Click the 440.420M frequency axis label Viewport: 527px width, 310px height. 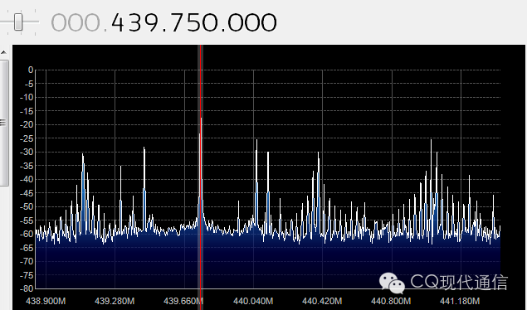point(322,301)
